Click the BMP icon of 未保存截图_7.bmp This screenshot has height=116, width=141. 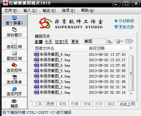point(36,60)
